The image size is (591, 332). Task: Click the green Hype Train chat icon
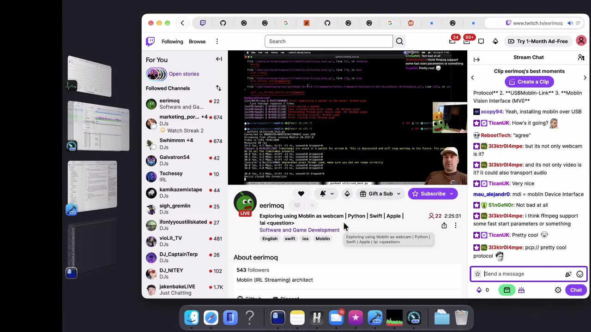point(507,290)
